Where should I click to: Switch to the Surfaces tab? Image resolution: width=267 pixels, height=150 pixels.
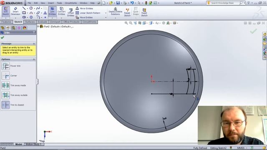point(30,22)
